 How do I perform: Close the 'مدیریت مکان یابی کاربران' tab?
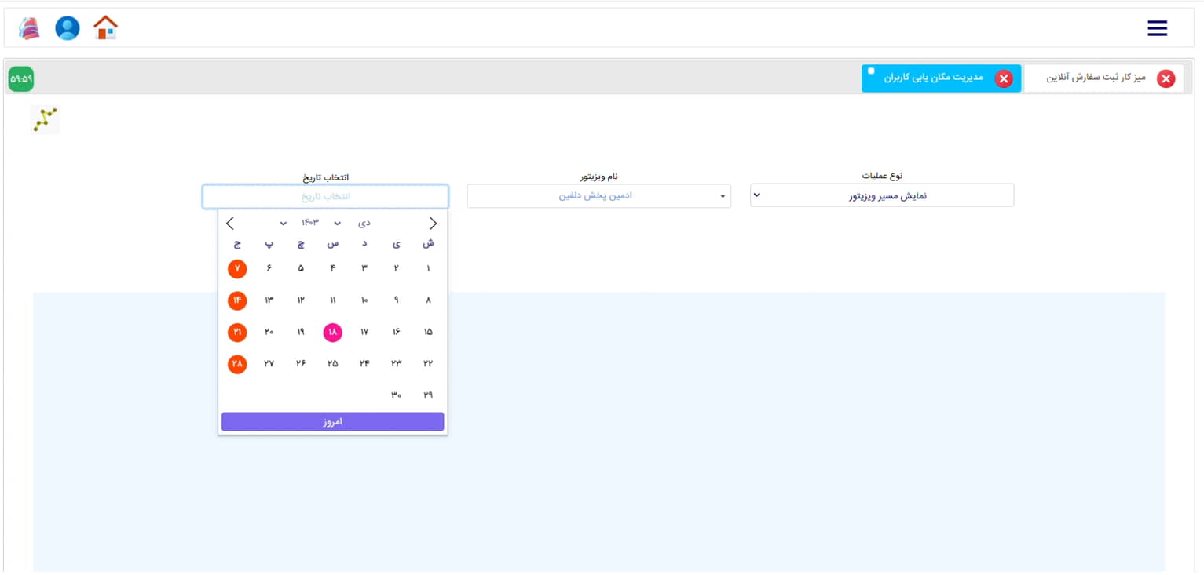(1004, 78)
